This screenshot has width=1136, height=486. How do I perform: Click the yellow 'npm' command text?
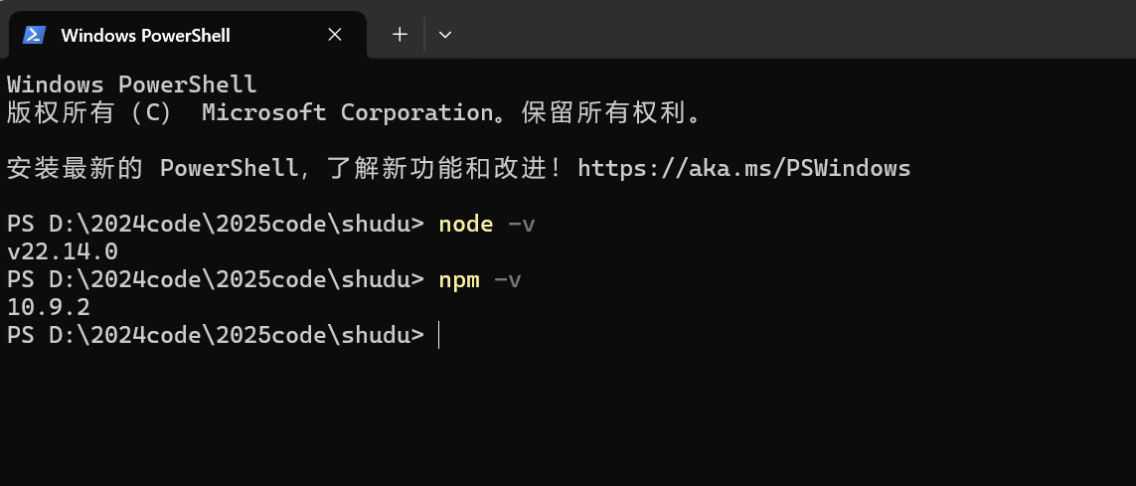click(x=458, y=280)
